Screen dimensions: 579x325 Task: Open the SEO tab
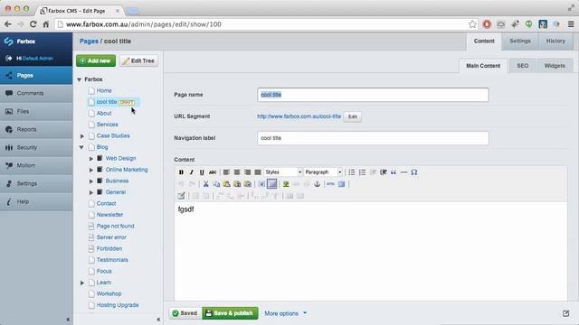tap(523, 66)
